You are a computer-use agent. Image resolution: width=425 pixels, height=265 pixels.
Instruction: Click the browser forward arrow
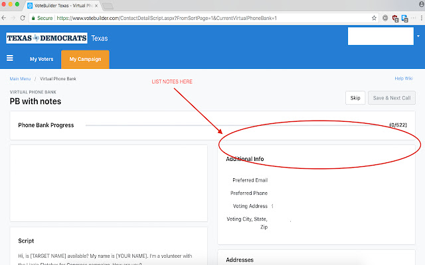pyautogui.click(x=13, y=18)
